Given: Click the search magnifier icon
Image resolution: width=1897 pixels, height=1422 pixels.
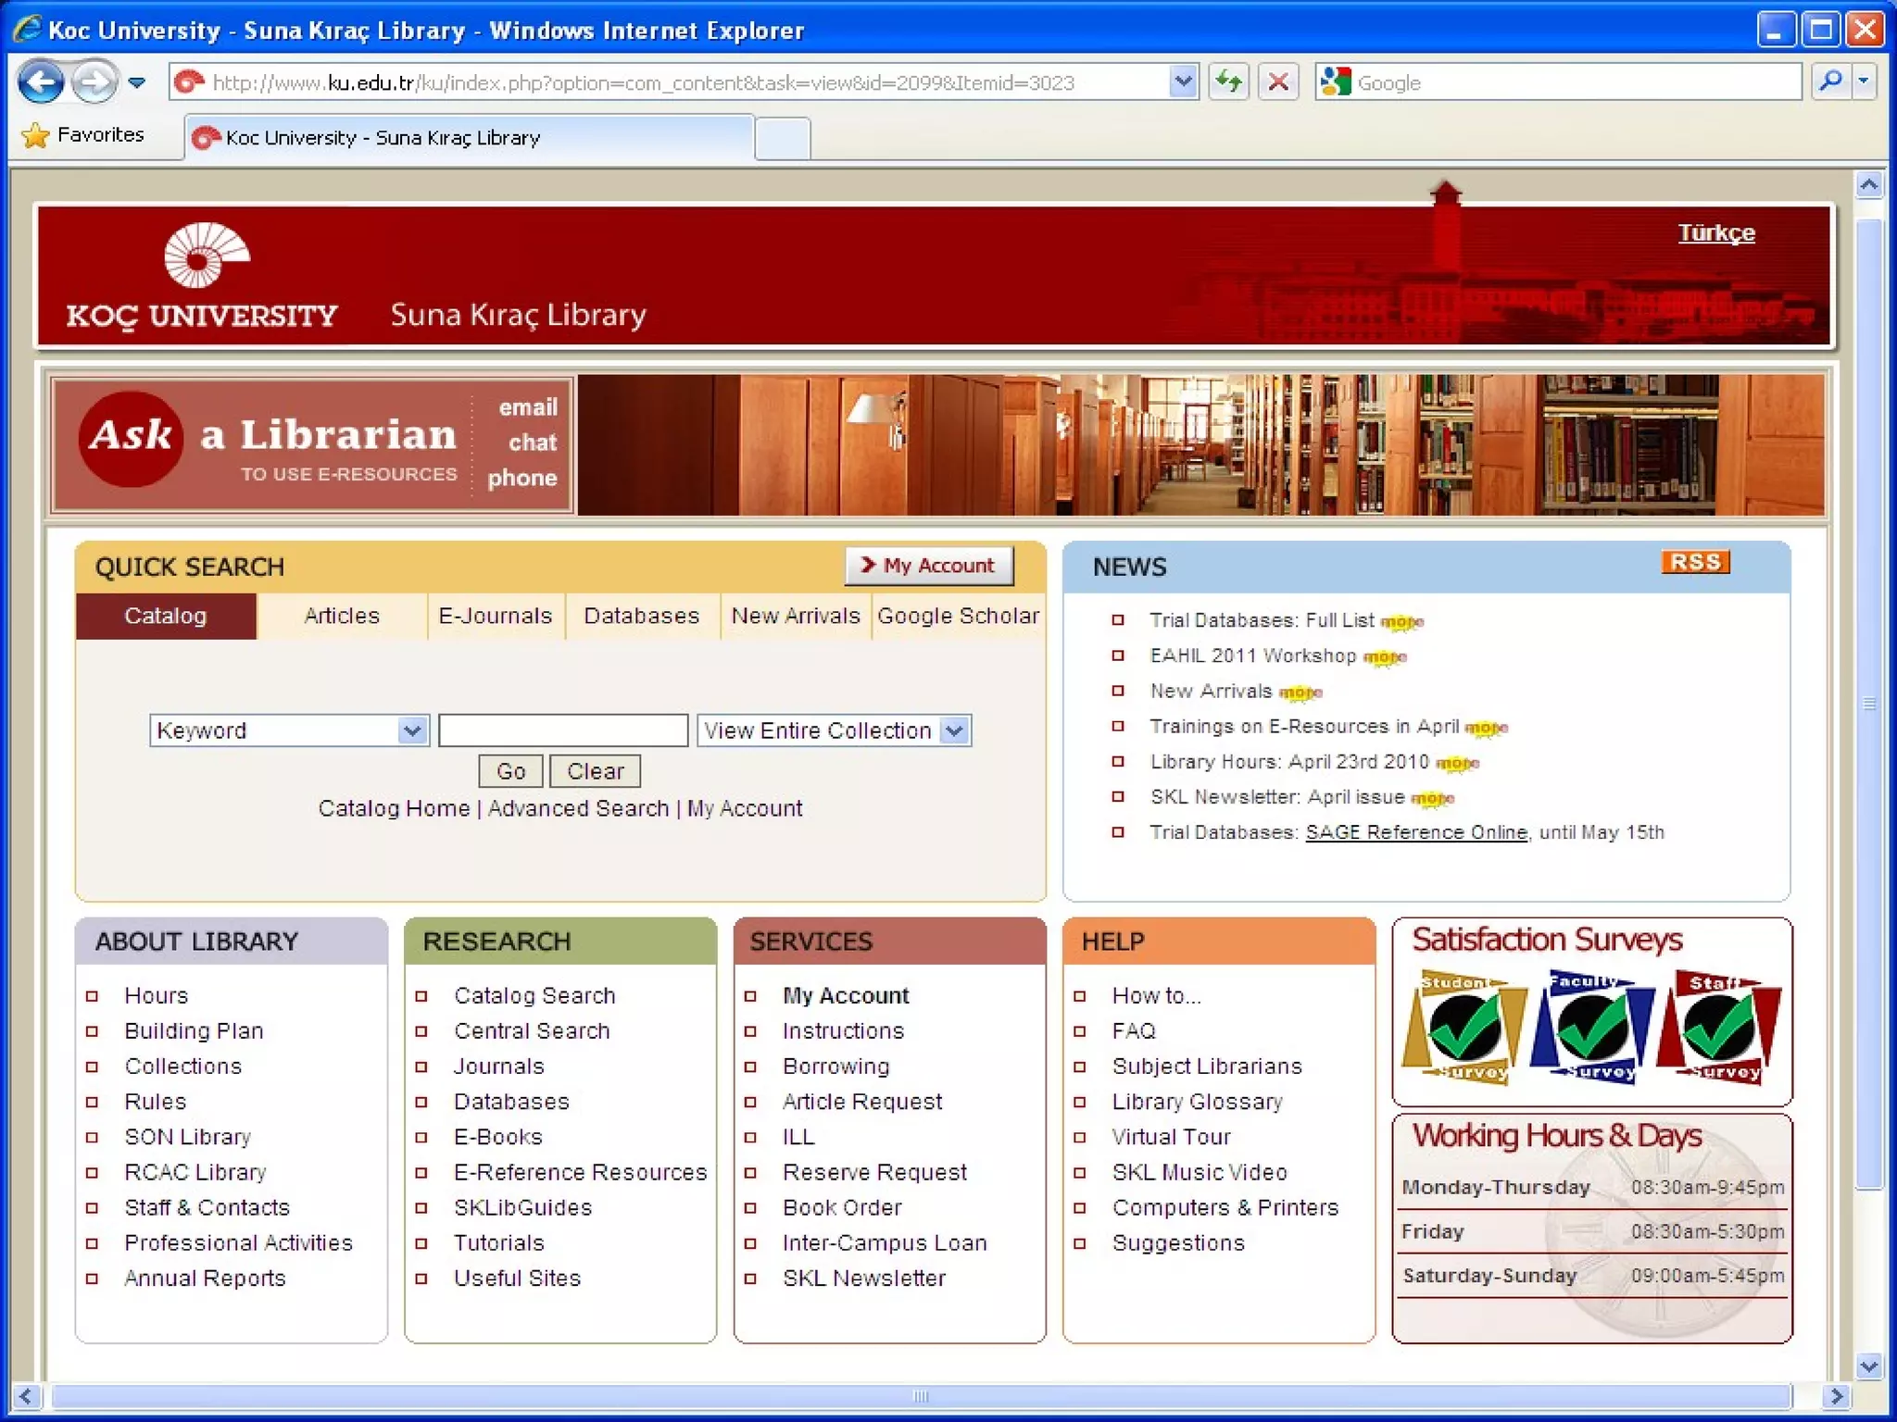Looking at the screenshot, I should point(1829,82).
